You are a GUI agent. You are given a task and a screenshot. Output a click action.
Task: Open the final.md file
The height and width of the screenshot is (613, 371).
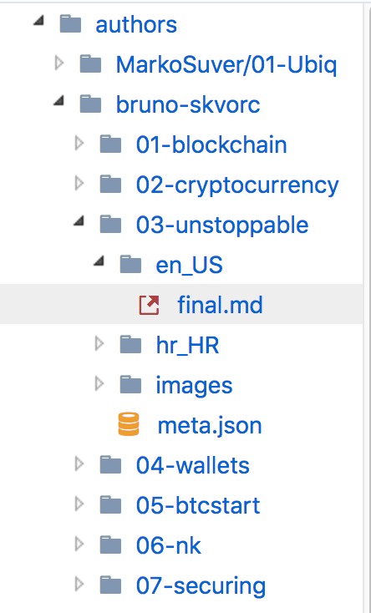coord(220,305)
